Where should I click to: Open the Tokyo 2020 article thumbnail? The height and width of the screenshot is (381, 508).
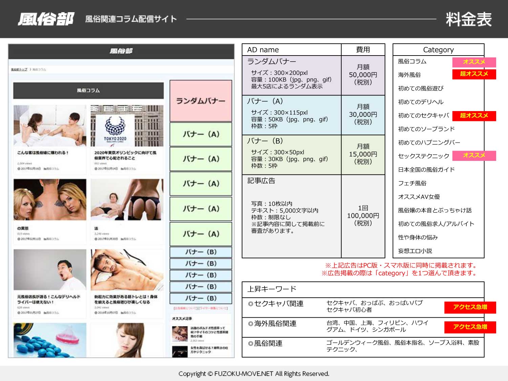pos(127,125)
